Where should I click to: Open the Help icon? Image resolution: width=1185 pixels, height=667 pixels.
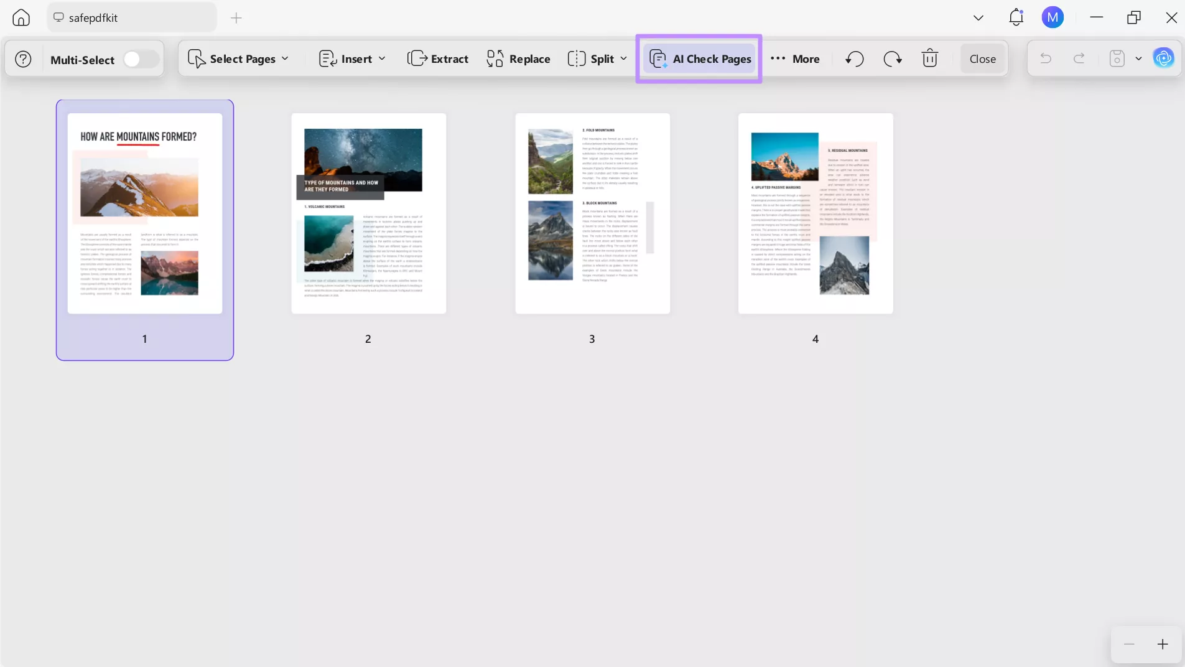[x=22, y=58]
